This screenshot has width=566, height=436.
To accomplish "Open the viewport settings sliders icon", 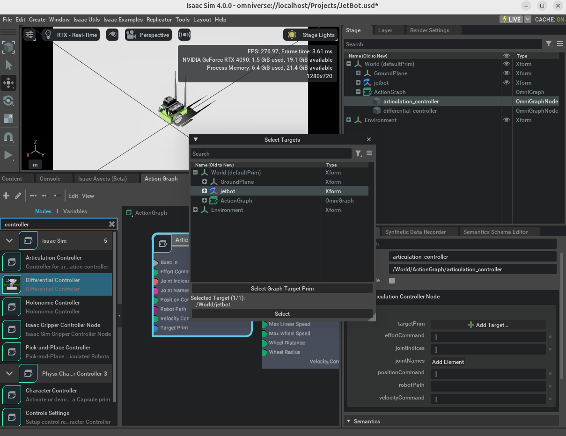I will click(x=29, y=35).
